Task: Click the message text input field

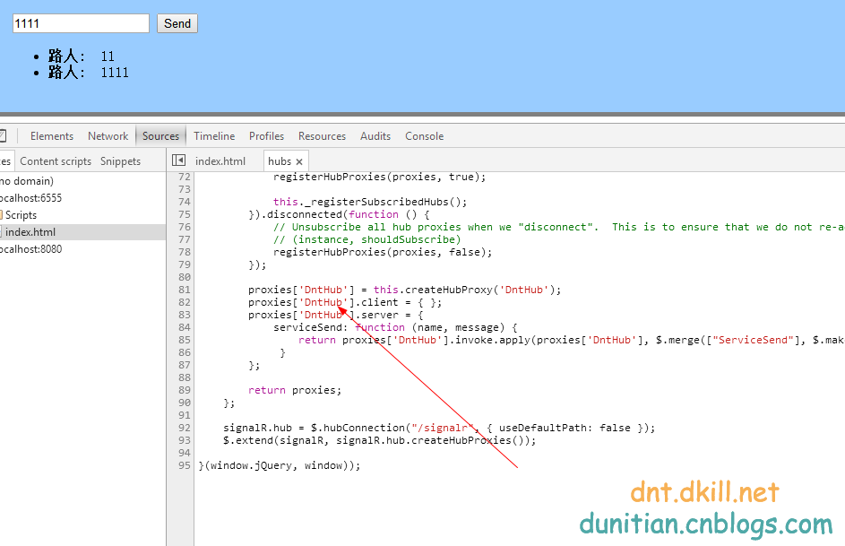Action: coord(81,23)
